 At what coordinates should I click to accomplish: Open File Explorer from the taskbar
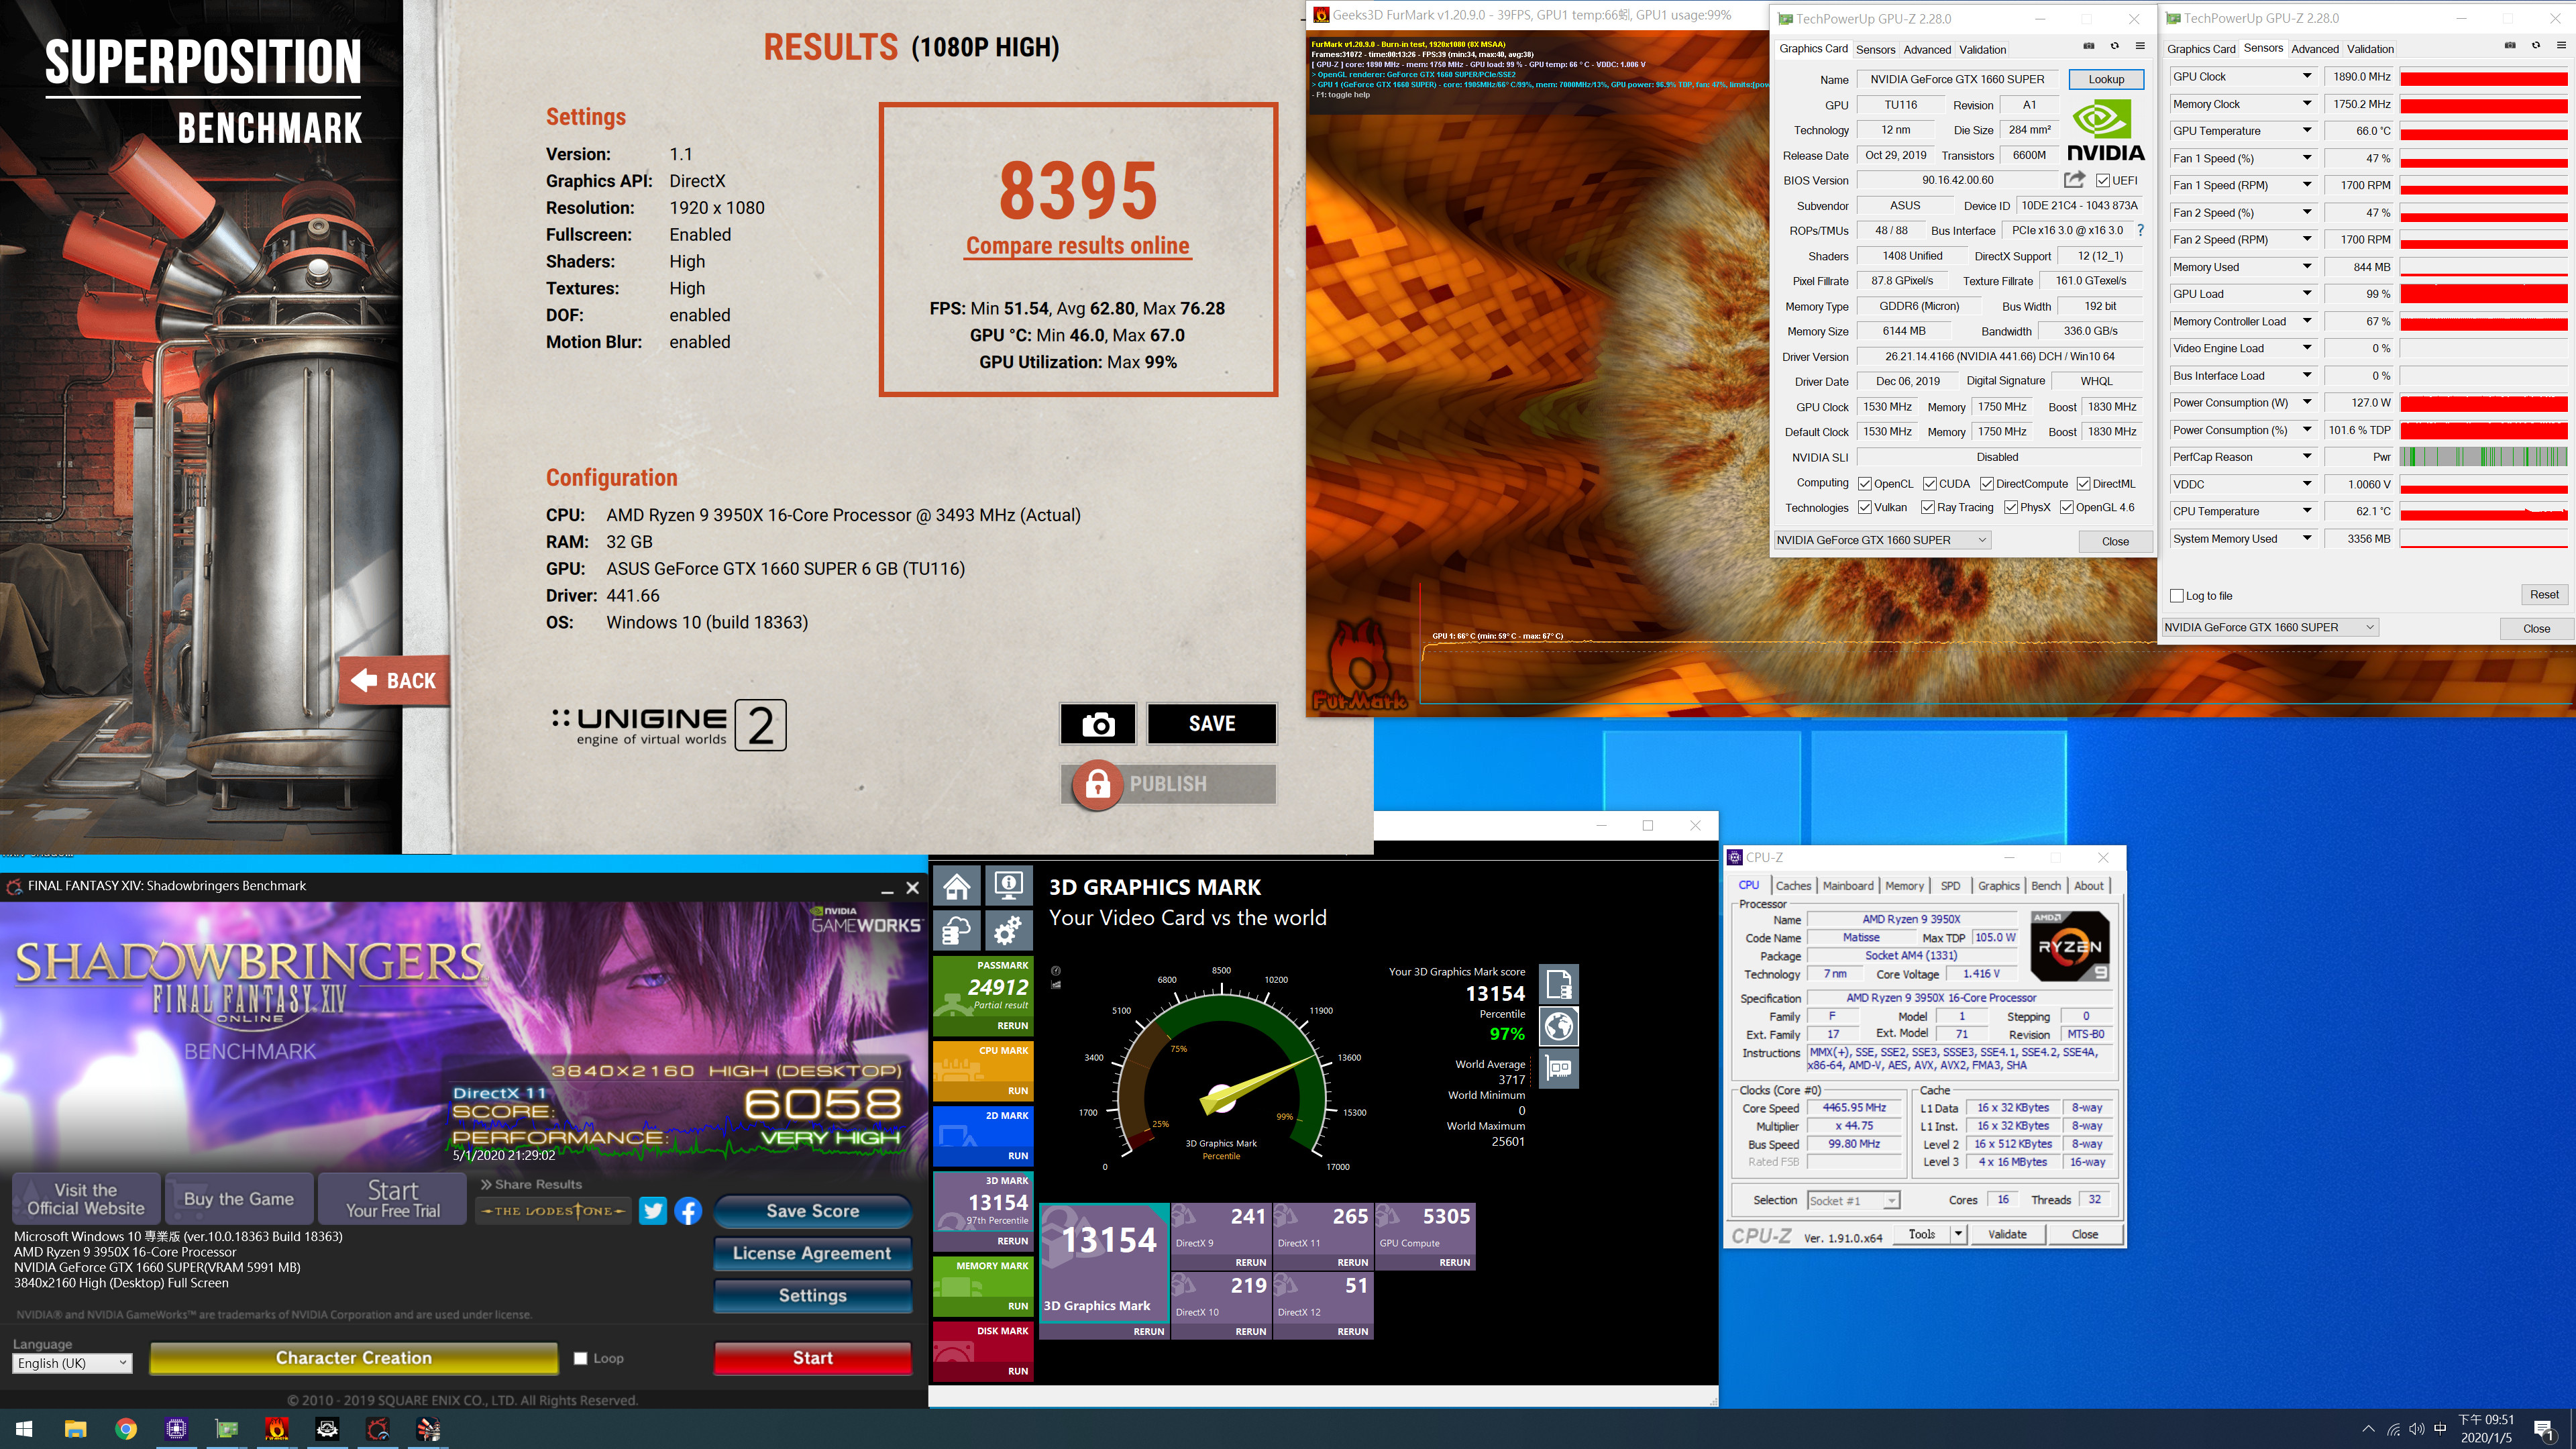(x=76, y=1429)
